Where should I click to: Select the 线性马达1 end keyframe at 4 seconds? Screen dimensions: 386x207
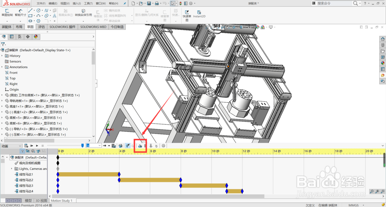(x=119, y=174)
